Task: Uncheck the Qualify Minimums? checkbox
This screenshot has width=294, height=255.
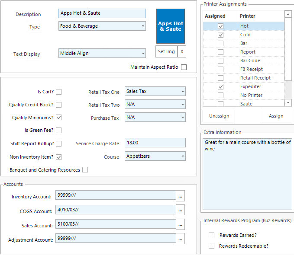Action: click(x=58, y=117)
